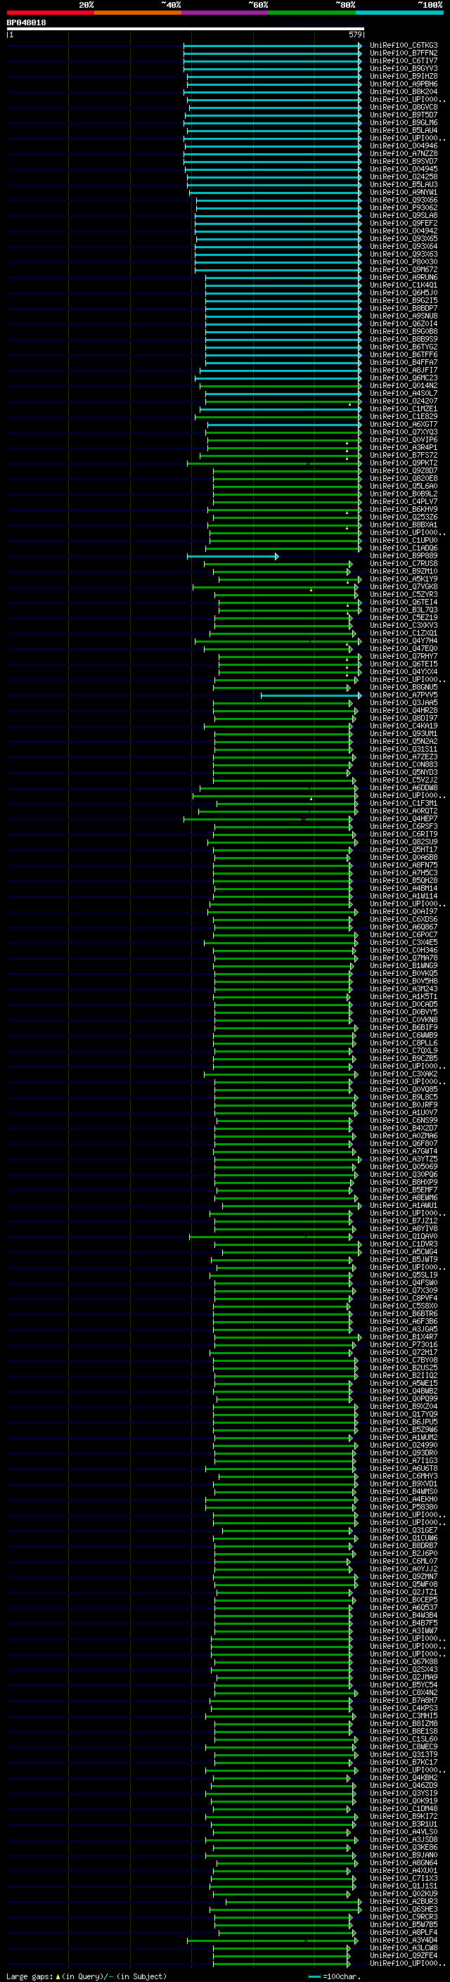Image resolution: width=450 pixels, height=1982 pixels.
Task: Select the query name BP048018
Action: point(26,22)
